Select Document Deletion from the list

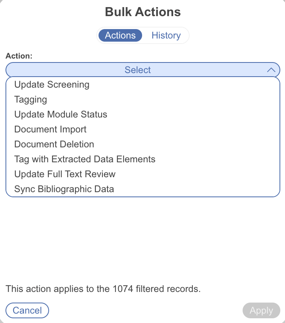pyautogui.click(x=54, y=144)
